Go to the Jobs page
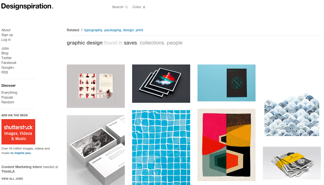324x185 pixels. pos(5,48)
